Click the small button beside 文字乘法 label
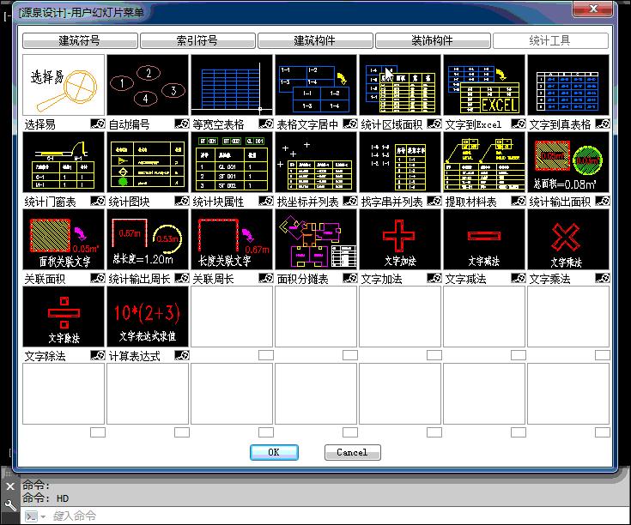This screenshot has width=631, height=525. click(x=603, y=278)
